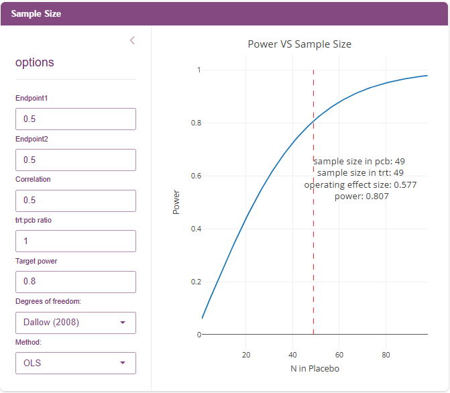The image size is (450, 393).
Task: Edit the Target power field
Action: point(76,282)
